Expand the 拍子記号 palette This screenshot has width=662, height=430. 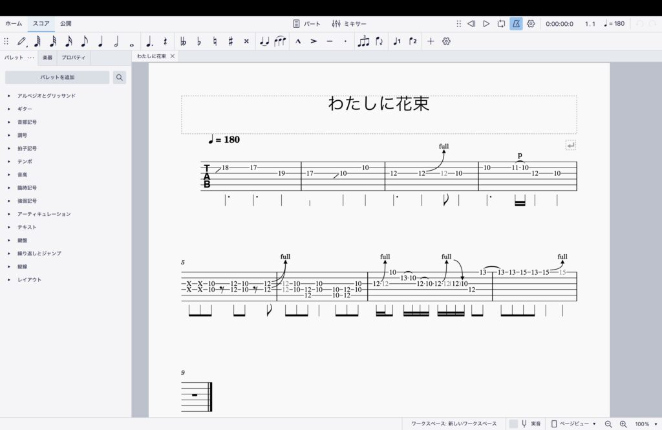(9, 148)
